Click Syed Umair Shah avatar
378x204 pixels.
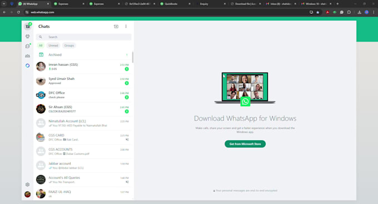tap(41, 81)
